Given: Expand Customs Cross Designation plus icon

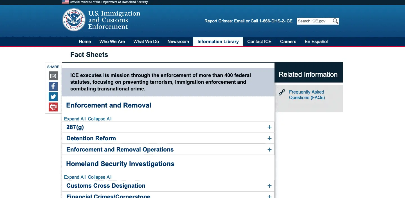Looking at the screenshot, I should pos(269,186).
